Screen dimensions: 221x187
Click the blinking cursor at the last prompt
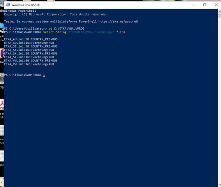click(x=44, y=76)
